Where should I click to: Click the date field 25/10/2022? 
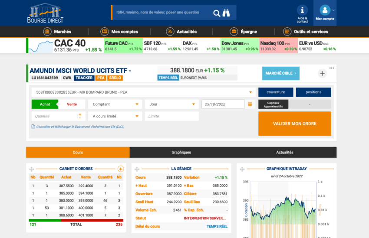223,104
